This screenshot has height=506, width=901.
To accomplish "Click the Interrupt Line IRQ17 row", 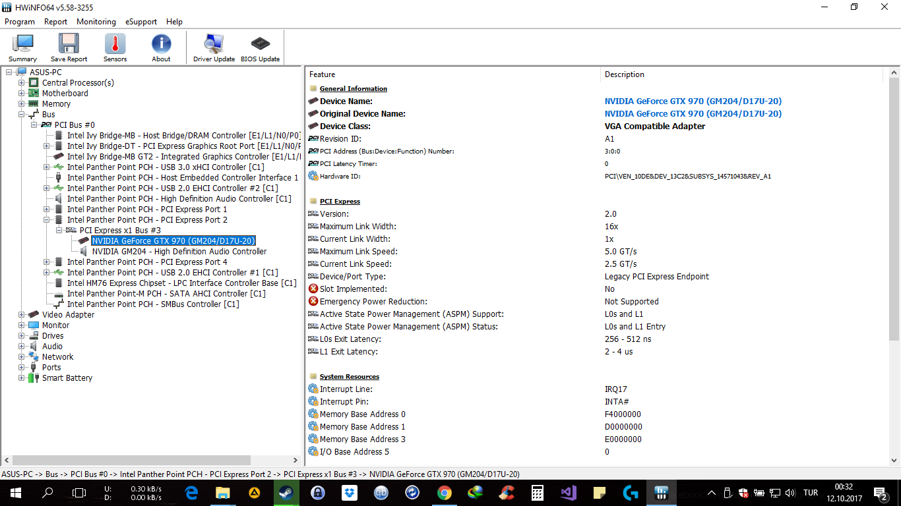I will tap(597, 389).
